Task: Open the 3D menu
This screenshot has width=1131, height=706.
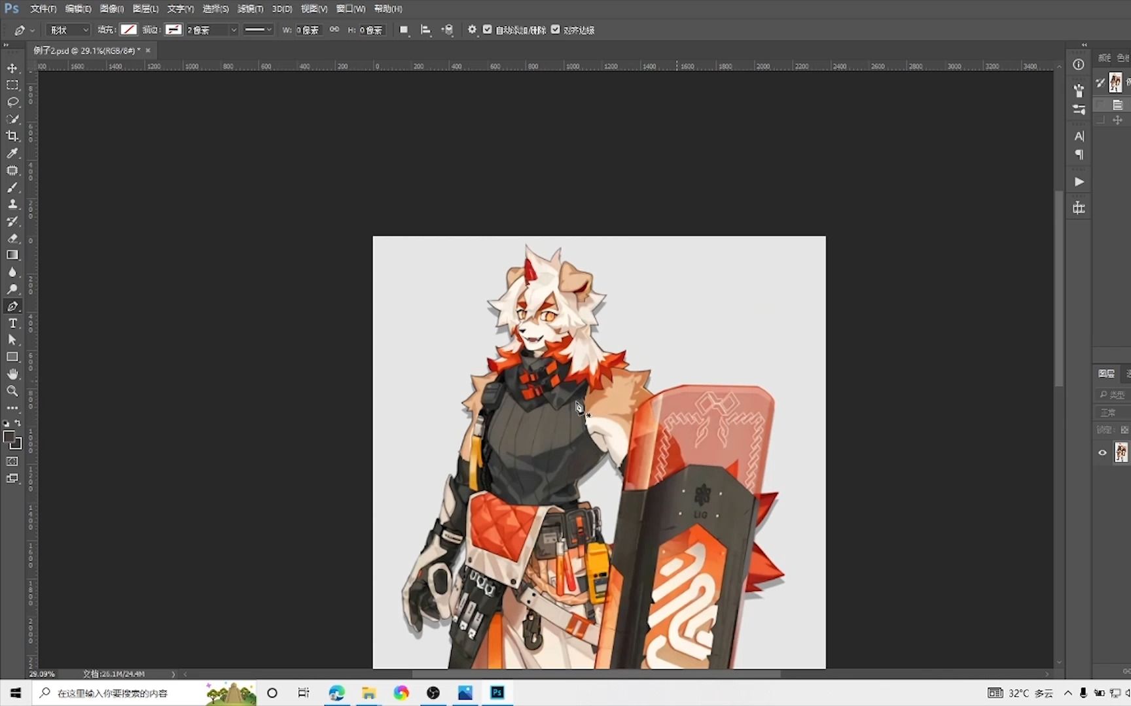Action: tap(281, 8)
